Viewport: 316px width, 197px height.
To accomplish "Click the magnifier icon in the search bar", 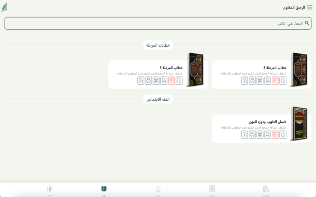I will 307,23.
